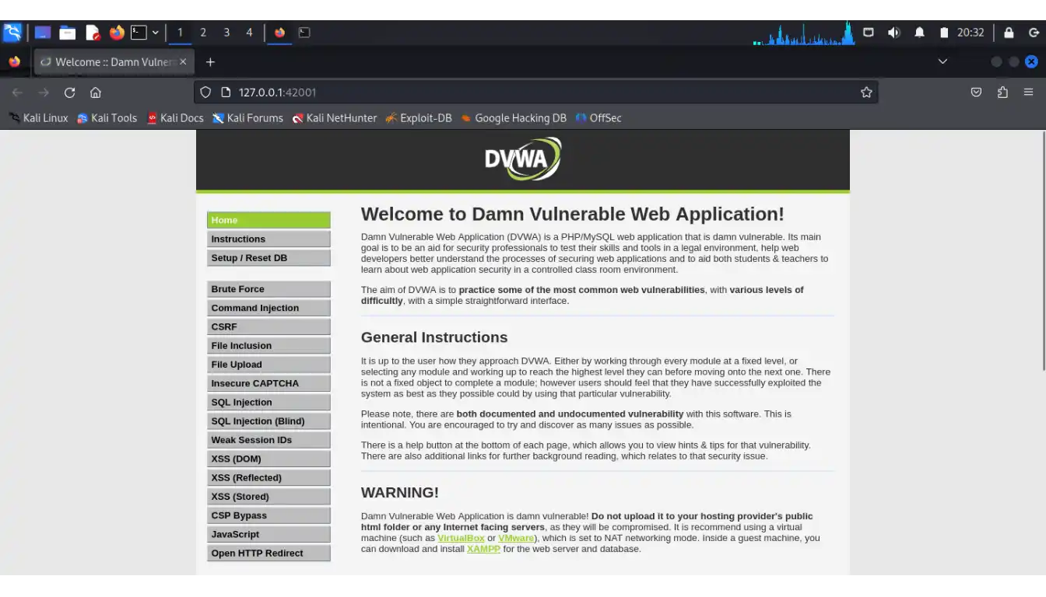Expand the terminal launcher dropdown arrow
This screenshot has width=1046, height=597.
(x=156, y=33)
